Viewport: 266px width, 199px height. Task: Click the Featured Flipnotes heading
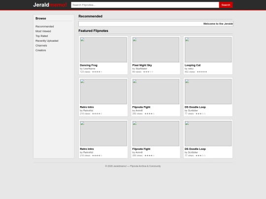pyautogui.click(x=93, y=31)
